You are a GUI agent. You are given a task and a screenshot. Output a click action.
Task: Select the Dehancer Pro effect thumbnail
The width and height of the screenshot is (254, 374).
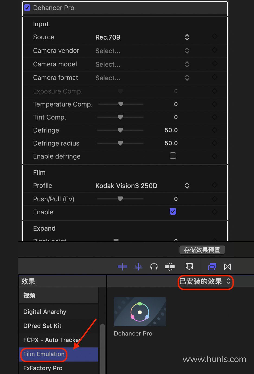point(140,312)
